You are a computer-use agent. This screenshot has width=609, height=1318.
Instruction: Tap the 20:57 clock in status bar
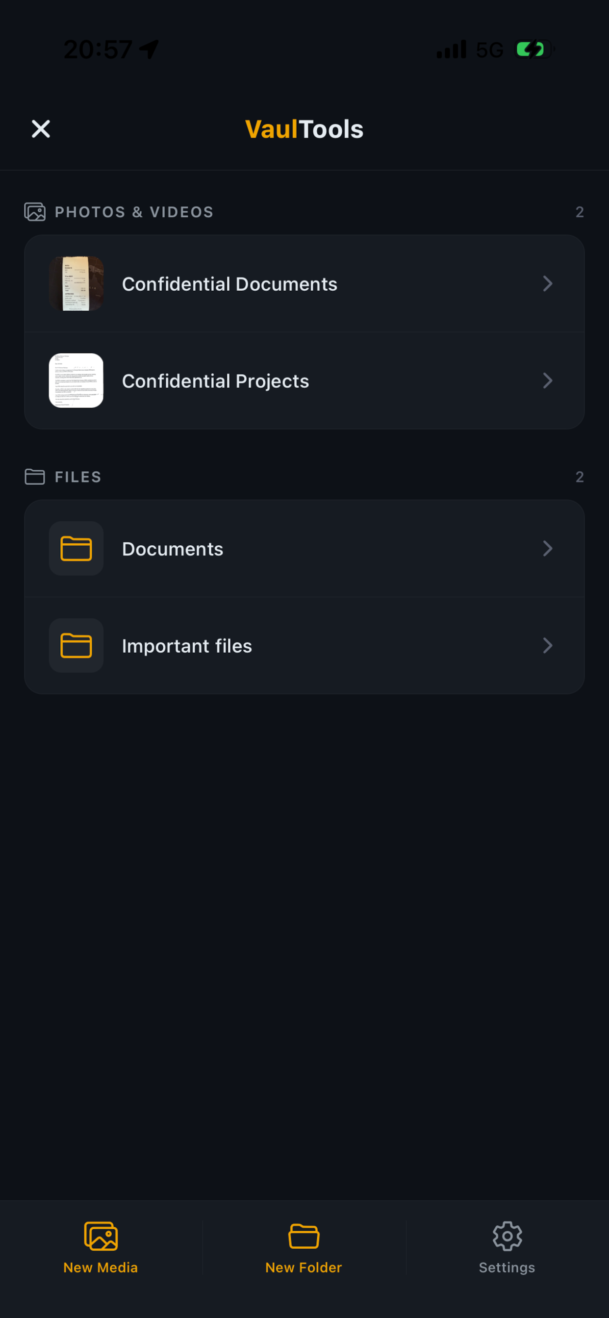click(x=98, y=50)
